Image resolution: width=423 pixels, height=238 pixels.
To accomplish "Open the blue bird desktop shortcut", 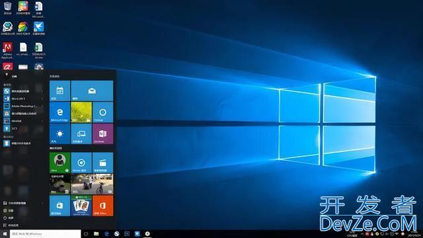I will coord(38,28).
